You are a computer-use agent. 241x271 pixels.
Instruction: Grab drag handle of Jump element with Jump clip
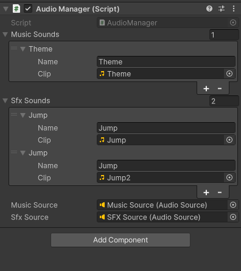[x=14, y=114]
